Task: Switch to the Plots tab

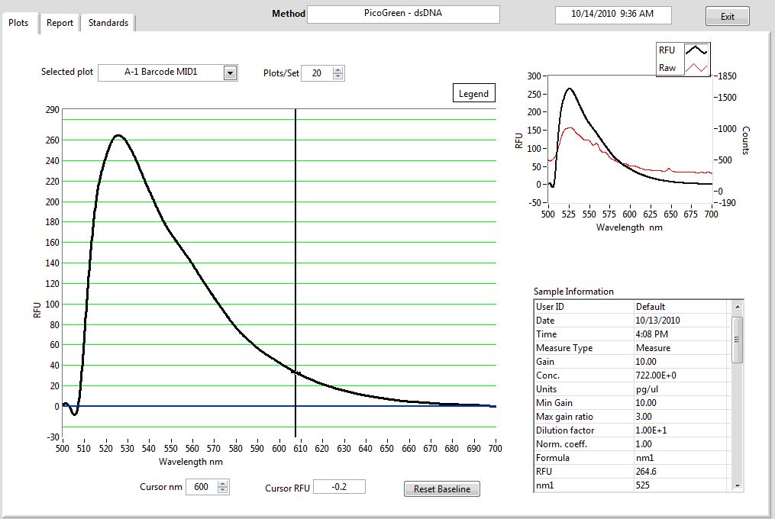Action: pyautogui.click(x=19, y=23)
